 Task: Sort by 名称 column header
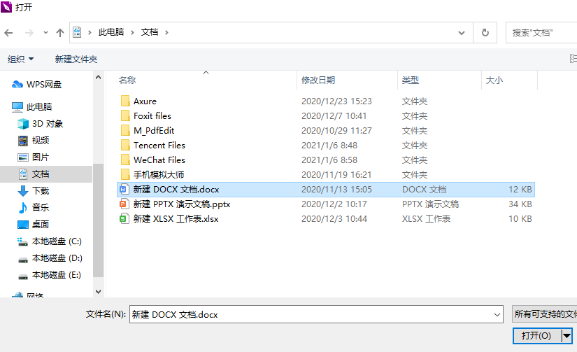click(127, 80)
